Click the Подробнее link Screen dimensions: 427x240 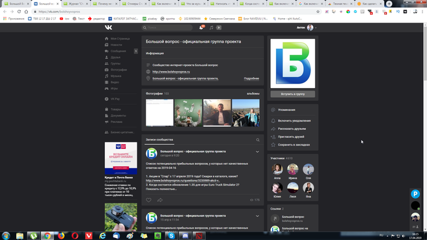point(251,78)
